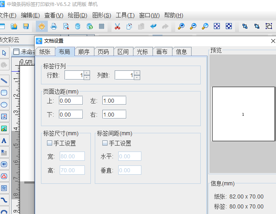Image resolution: width=276 pixels, height=214 pixels.
Task: Select the Barcode tool in sidebar
Action: [4, 164]
